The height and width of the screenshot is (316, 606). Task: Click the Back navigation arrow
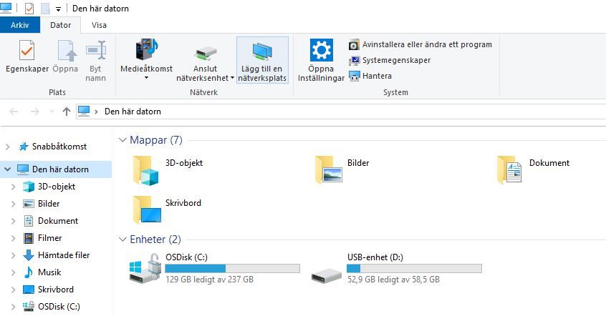point(14,112)
